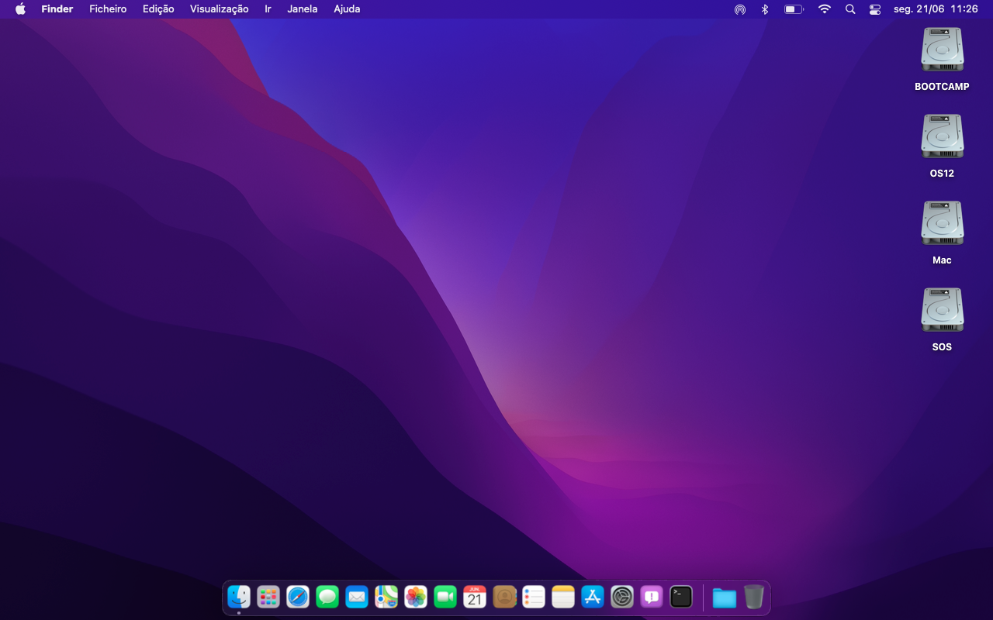
Task: Open the Visualização menu
Action: [x=219, y=9]
